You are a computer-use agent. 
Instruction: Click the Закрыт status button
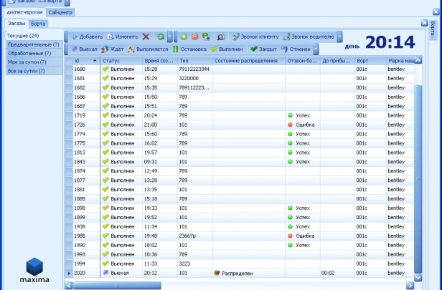(263, 49)
